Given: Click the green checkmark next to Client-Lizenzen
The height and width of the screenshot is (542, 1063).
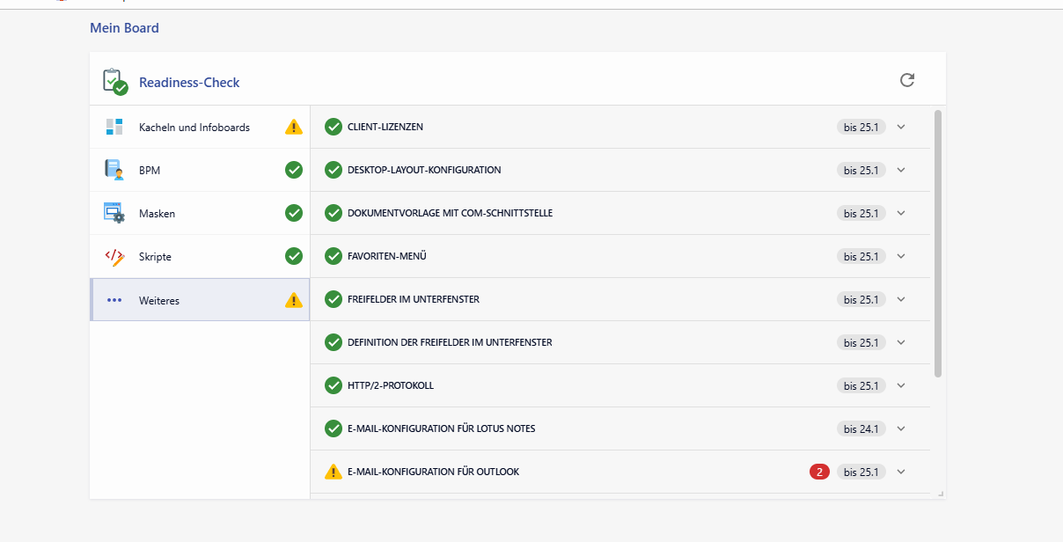Looking at the screenshot, I should (334, 127).
